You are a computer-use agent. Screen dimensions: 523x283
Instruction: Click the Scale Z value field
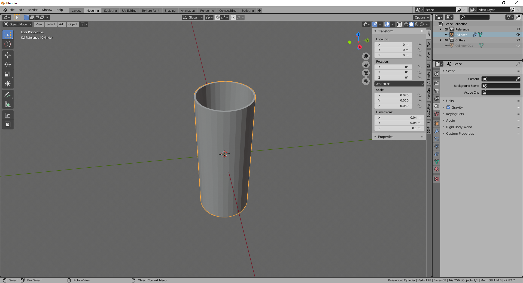pos(393,106)
